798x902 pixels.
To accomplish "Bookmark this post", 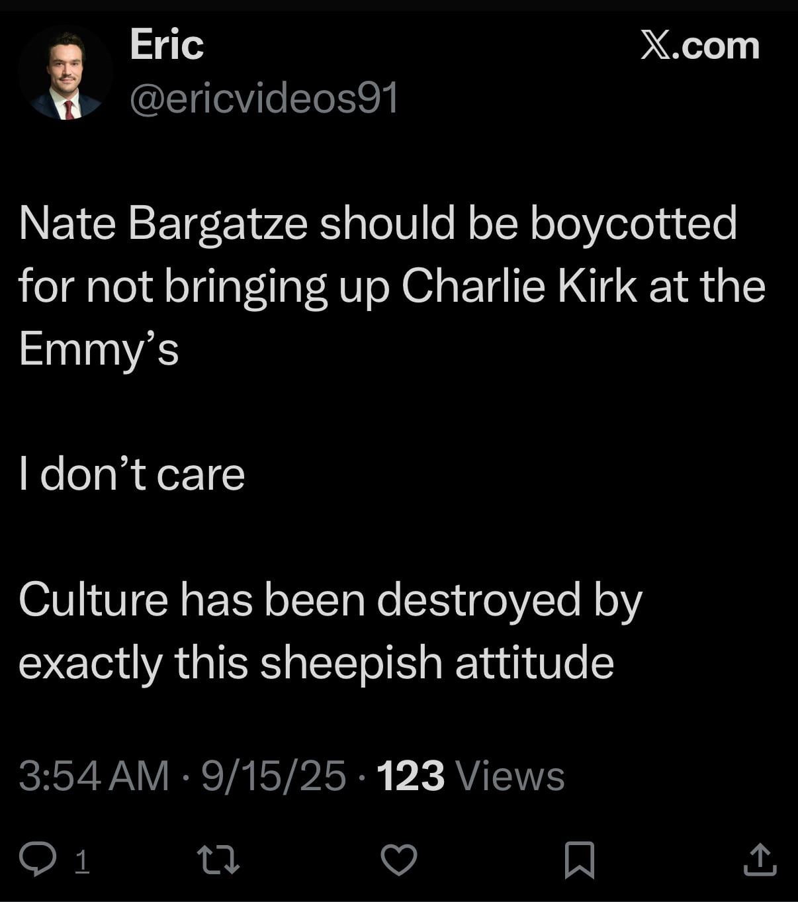I will [x=580, y=860].
